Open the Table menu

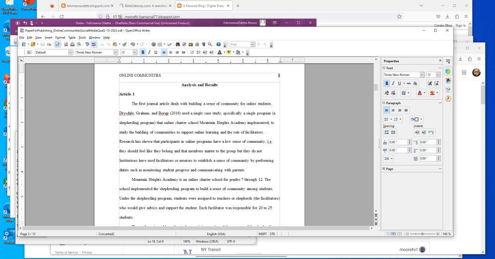tap(72, 37)
